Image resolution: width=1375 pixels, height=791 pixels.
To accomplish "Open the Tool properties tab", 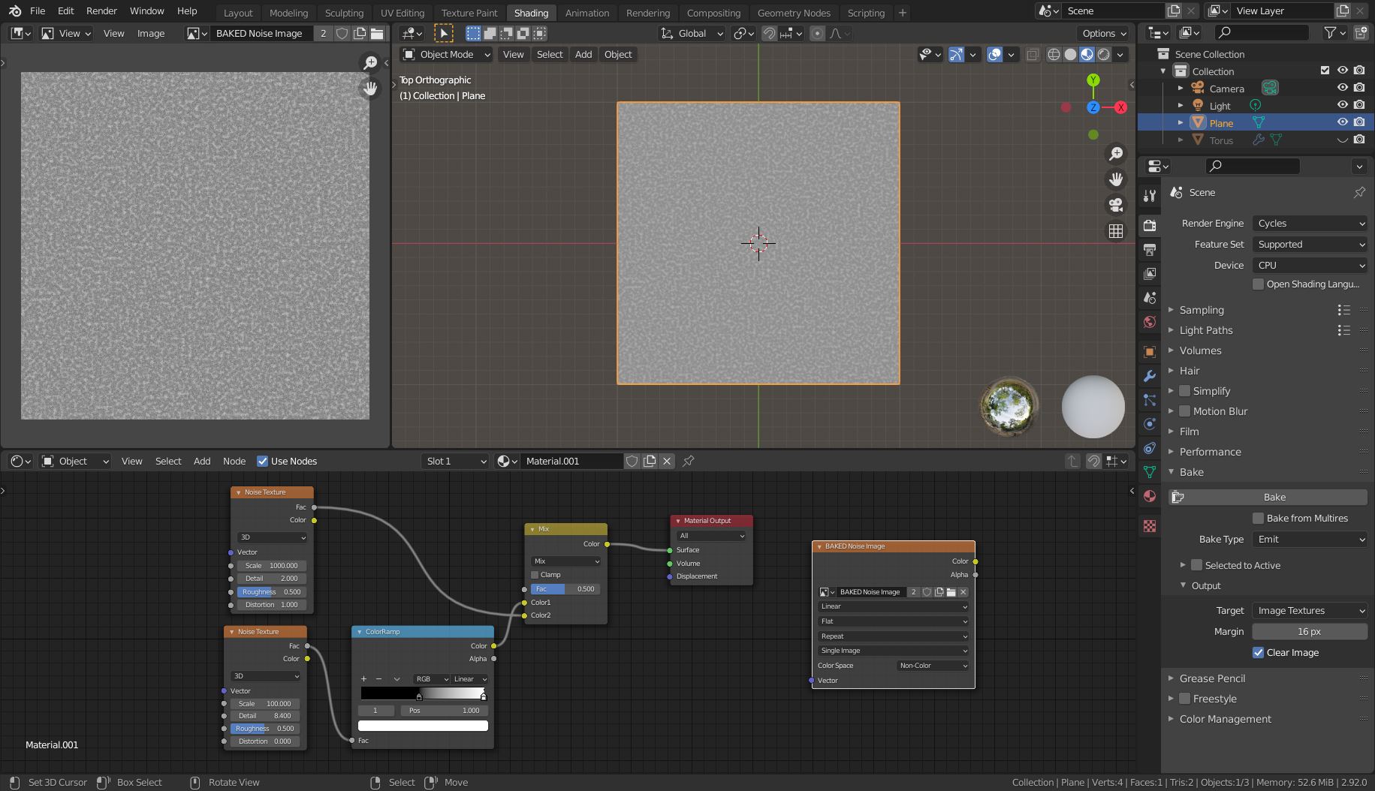I will [x=1149, y=197].
